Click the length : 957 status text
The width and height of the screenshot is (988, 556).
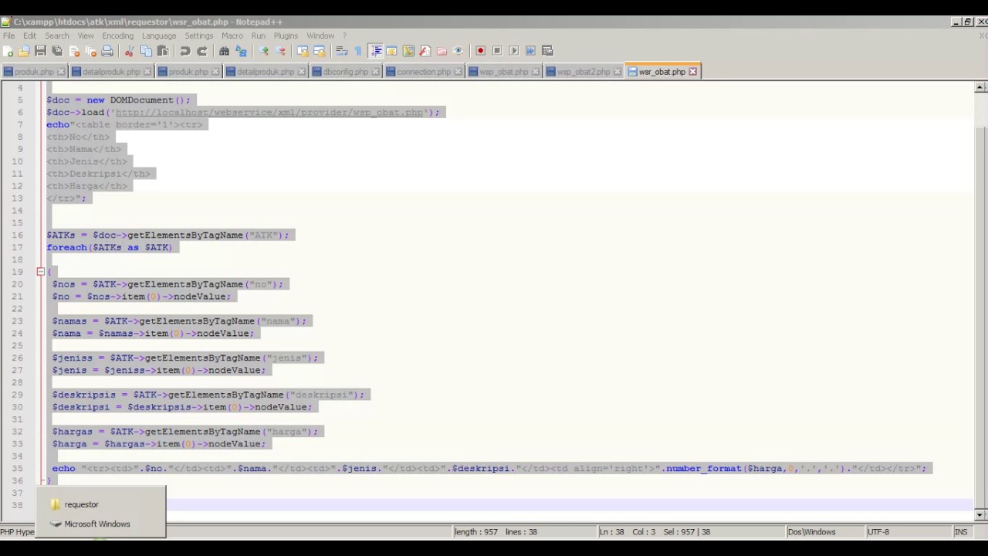[475, 532]
